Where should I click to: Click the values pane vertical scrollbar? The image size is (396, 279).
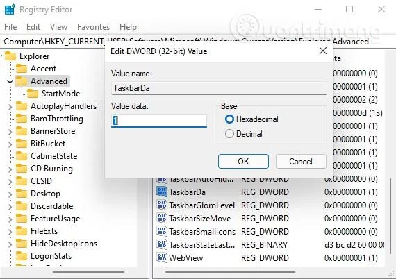390,215
